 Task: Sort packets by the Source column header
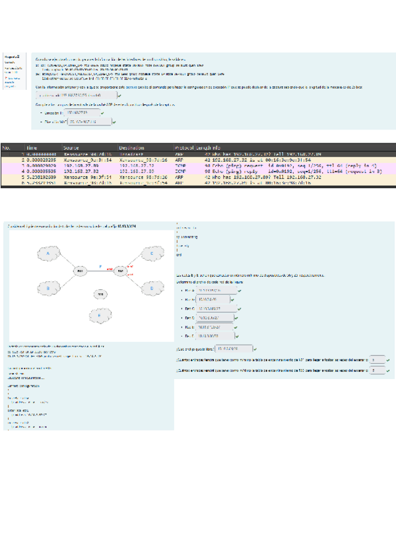[90, 147]
